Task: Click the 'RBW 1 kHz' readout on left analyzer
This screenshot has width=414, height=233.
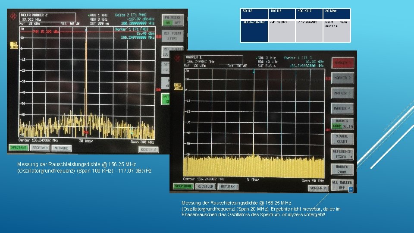Action: pyautogui.click(x=99, y=16)
